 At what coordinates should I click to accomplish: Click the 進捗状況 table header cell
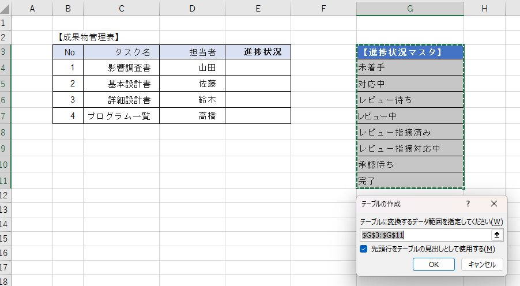click(x=258, y=52)
